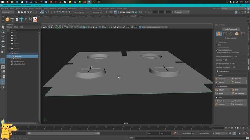Click the red square swirl shelf icon
The image size is (250, 140).
[35, 19]
